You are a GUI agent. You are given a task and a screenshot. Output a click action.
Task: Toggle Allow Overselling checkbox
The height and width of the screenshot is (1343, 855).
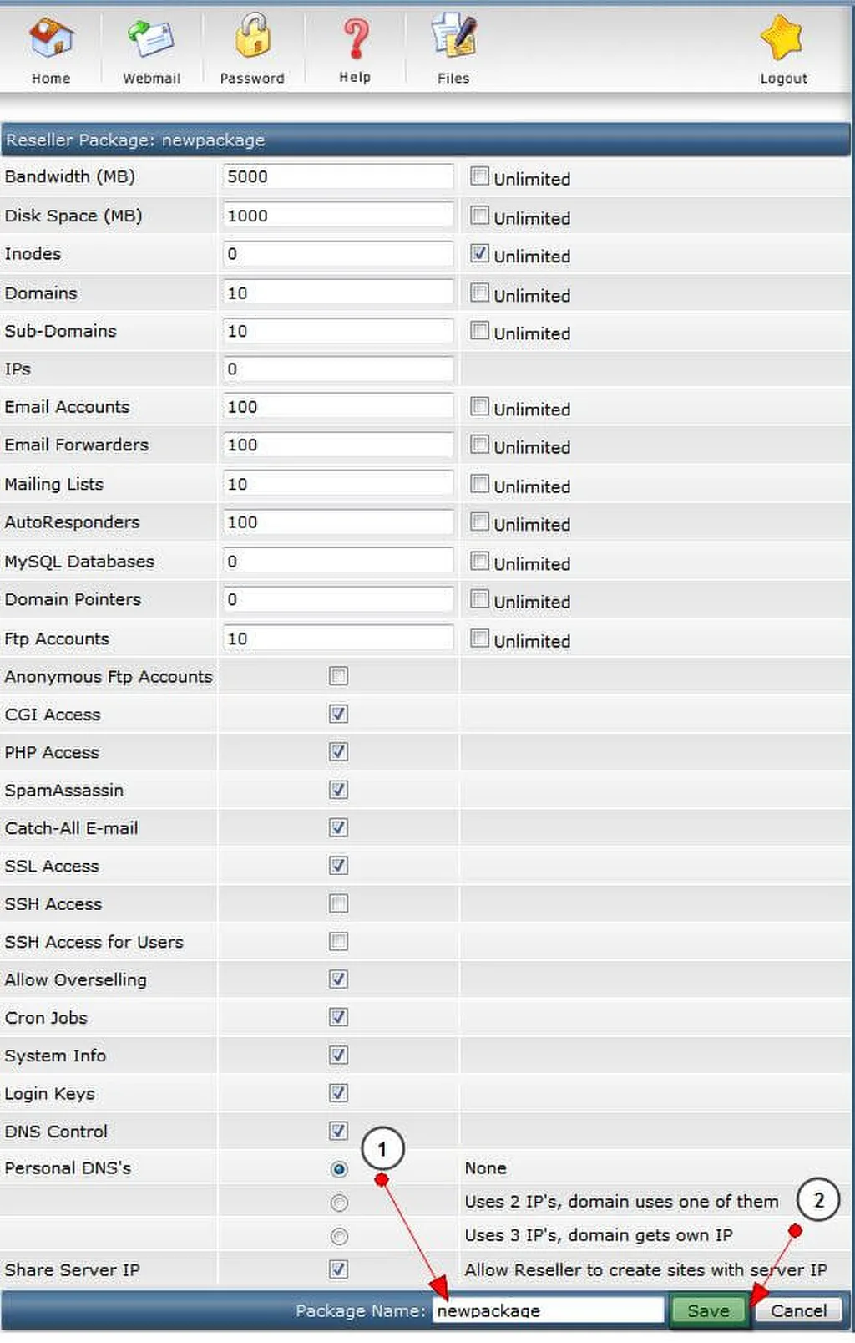pyautogui.click(x=338, y=979)
